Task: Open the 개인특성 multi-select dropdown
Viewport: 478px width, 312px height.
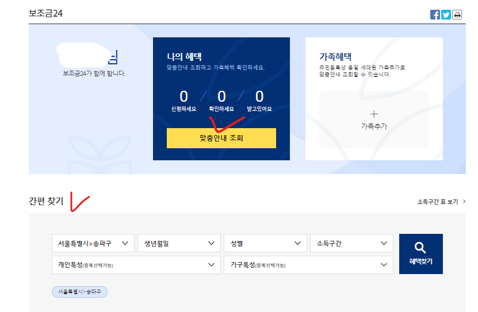Action: (x=136, y=265)
